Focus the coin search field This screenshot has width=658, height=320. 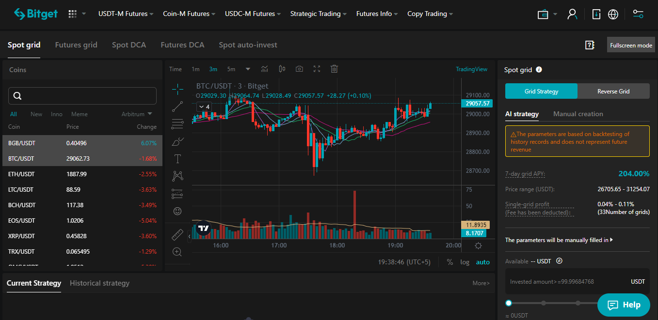click(82, 96)
